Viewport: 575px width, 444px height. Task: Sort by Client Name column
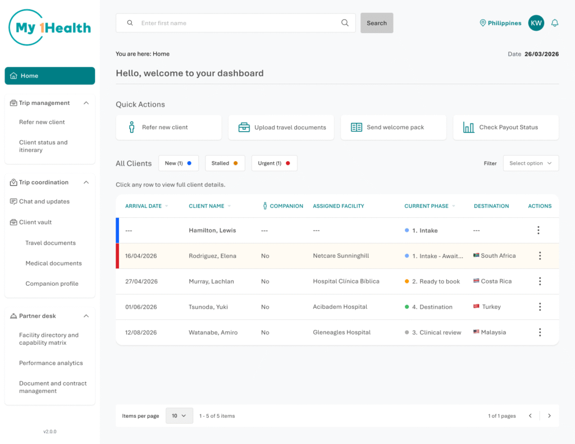click(209, 206)
